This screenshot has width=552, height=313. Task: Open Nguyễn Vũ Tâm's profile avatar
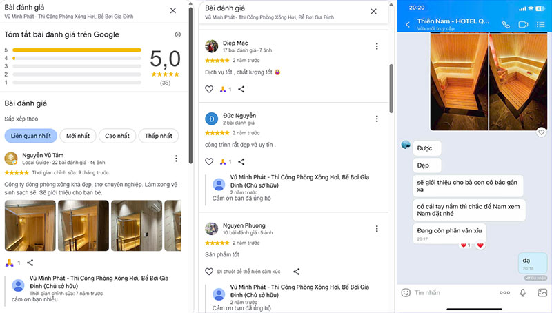11,159
